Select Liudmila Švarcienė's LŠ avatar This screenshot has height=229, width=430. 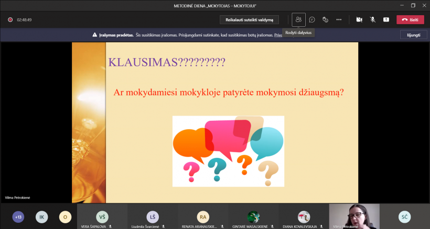[153, 217]
